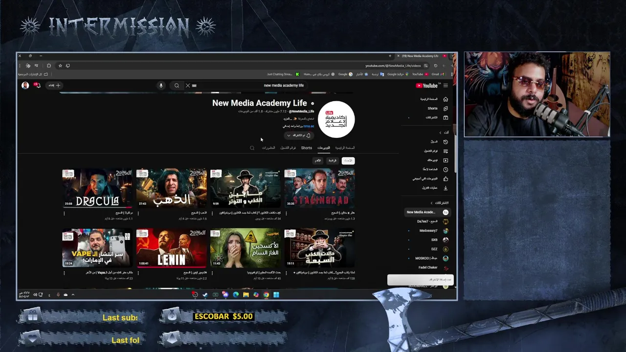Clear the search box with X
This screenshot has height=352, width=626.
187,86
